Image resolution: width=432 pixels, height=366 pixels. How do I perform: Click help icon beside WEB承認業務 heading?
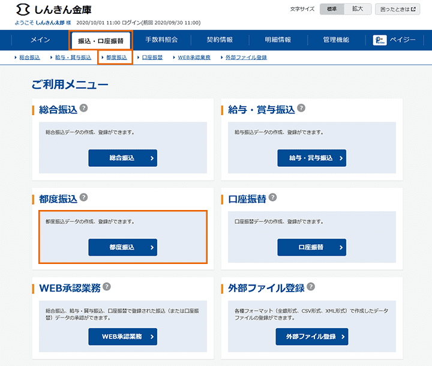(x=107, y=286)
